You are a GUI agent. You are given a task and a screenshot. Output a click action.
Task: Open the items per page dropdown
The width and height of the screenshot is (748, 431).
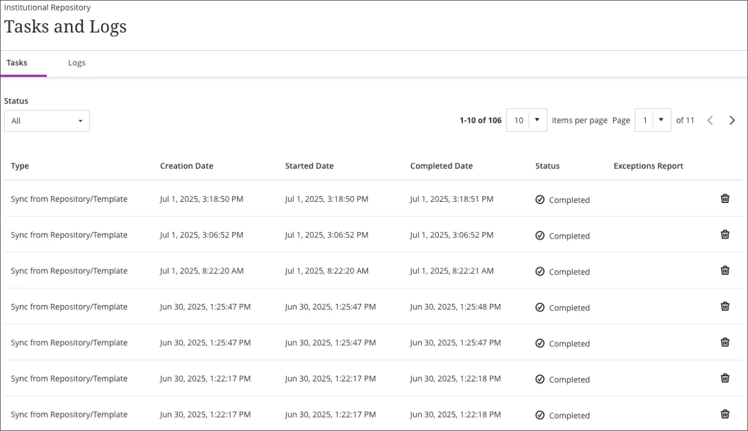tap(526, 120)
